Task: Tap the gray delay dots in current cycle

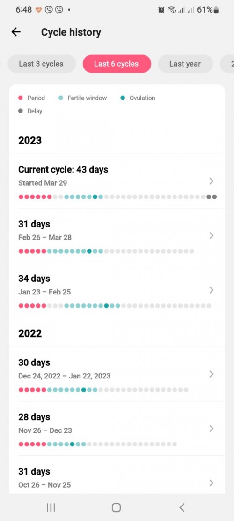Action: (x=212, y=196)
